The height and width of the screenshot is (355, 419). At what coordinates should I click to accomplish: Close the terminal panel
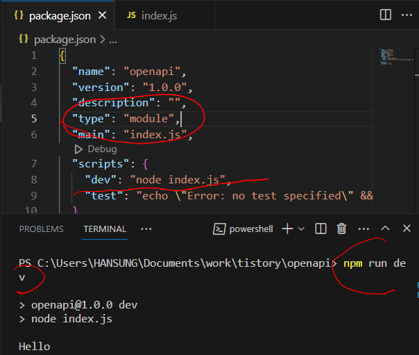407,229
